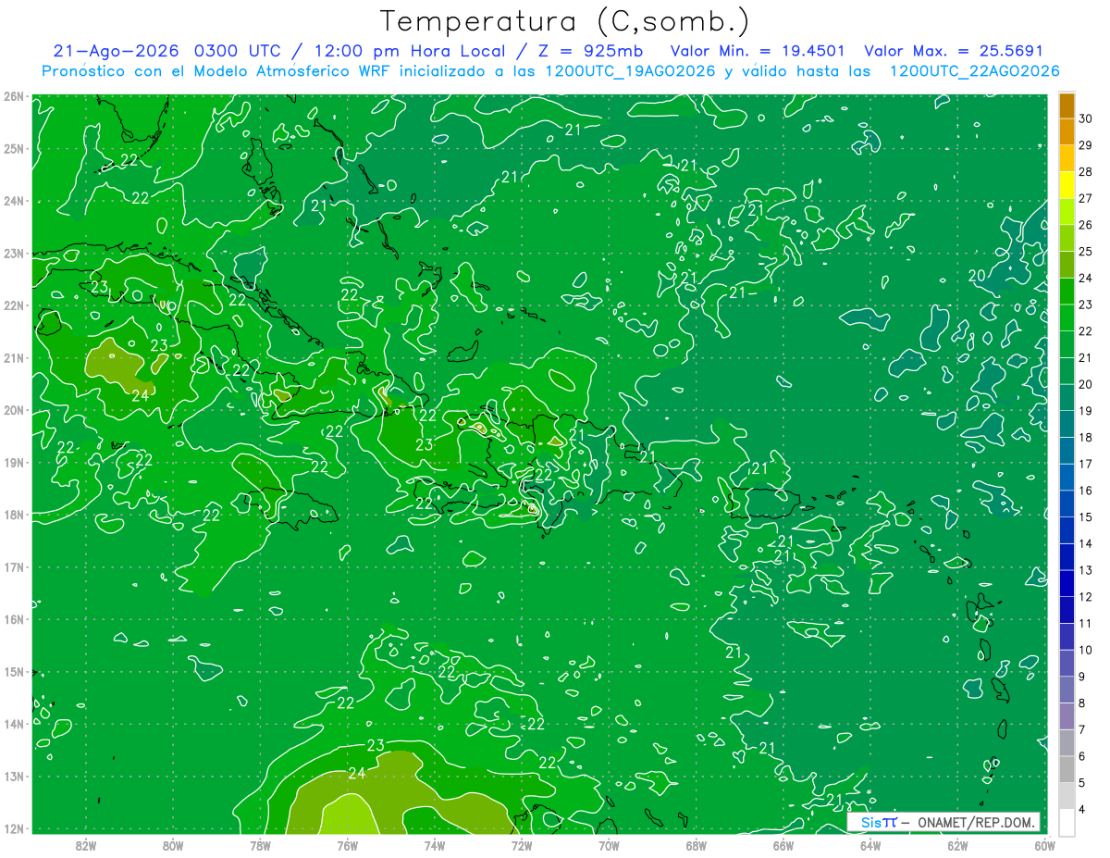1110x858 pixels.
Task: Click the '18' label on color legend
Action: pos(1085,437)
